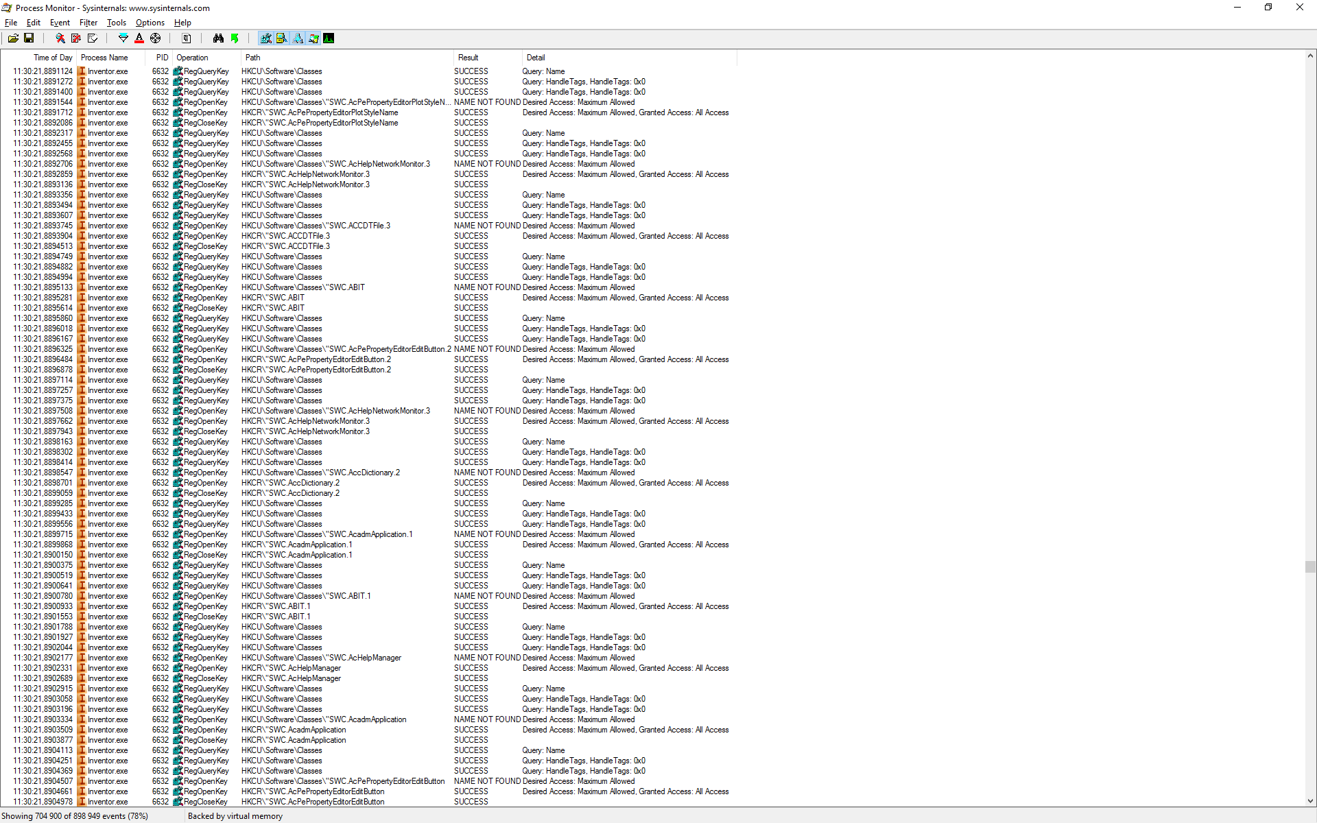The height and width of the screenshot is (823, 1317).
Task: Select row with time 11:30:21,8900780
Action: point(369,596)
